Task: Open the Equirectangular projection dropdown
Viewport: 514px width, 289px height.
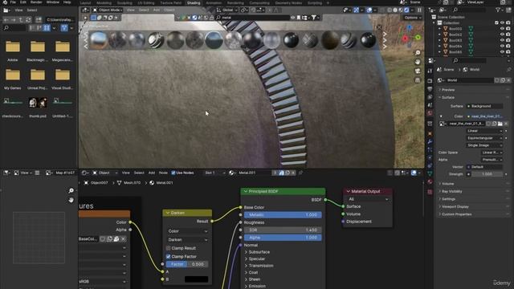Action: (x=484, y=138)
